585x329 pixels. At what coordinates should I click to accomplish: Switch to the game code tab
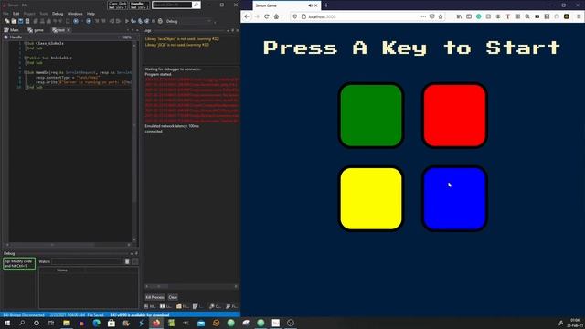[x=36, y=30]
